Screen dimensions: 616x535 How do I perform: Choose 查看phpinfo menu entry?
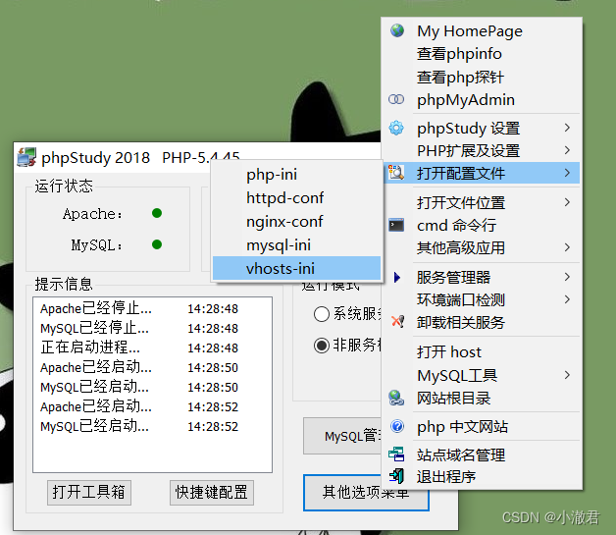482,53
